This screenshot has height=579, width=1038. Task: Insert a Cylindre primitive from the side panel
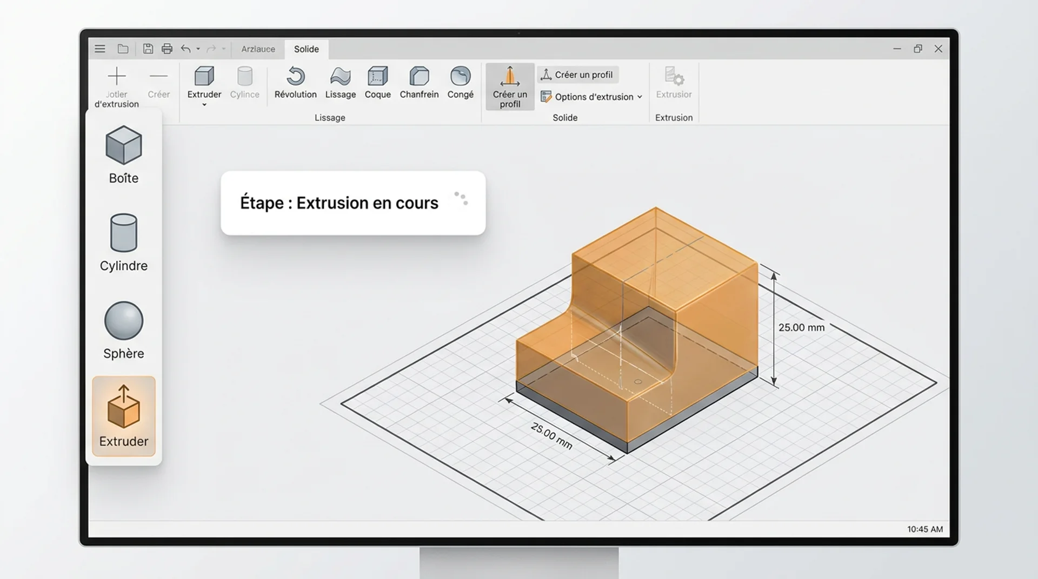coord(124,243)
